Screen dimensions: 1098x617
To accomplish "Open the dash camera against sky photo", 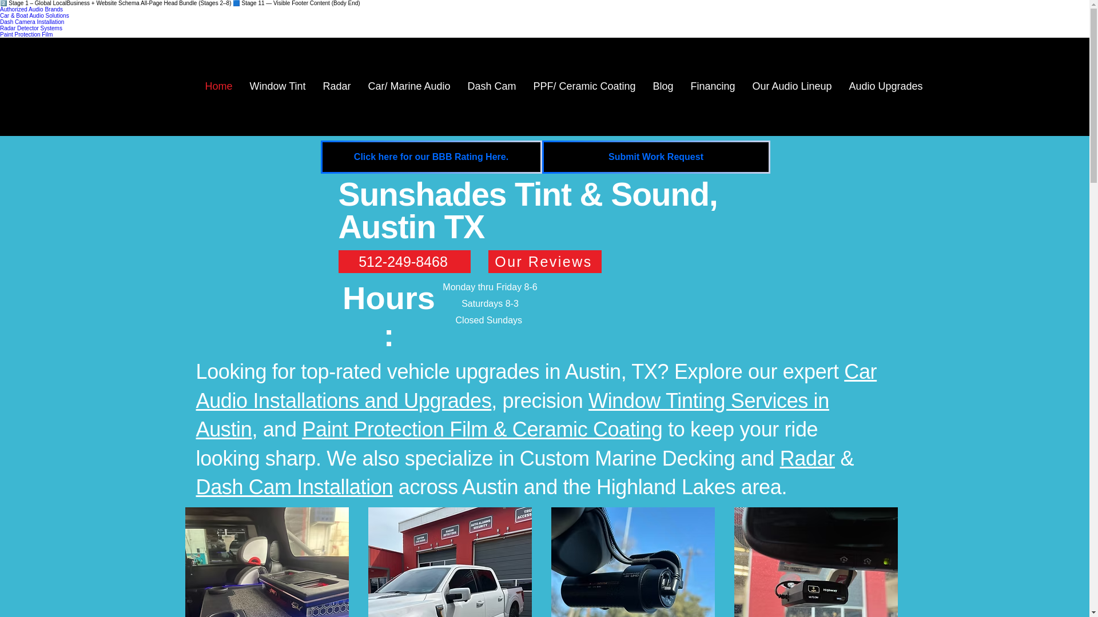I will tap(632, 562).
